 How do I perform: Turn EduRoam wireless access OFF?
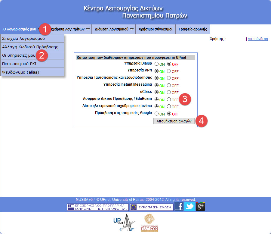pyautogui.click(x=169, y=100)
